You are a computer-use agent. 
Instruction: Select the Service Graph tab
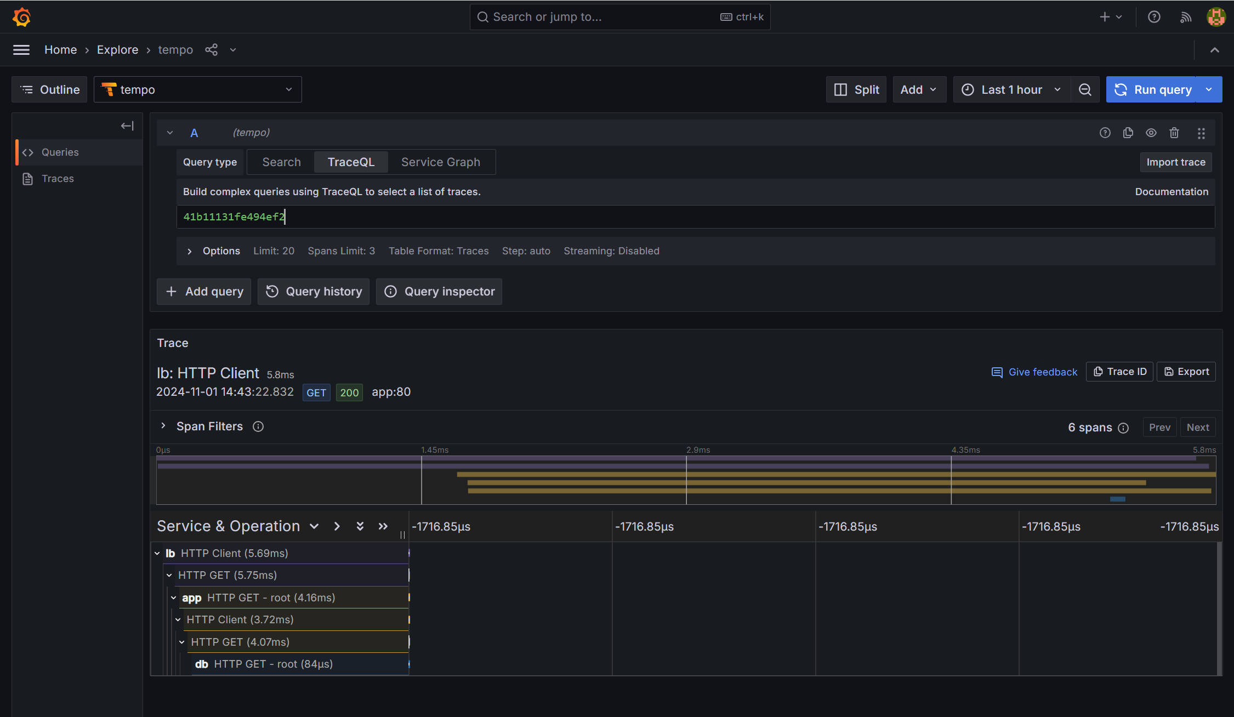[440, 162]
